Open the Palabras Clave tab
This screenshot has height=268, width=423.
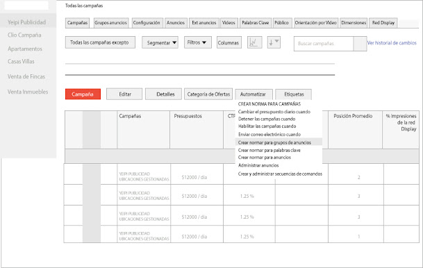[x=256, y=23]
